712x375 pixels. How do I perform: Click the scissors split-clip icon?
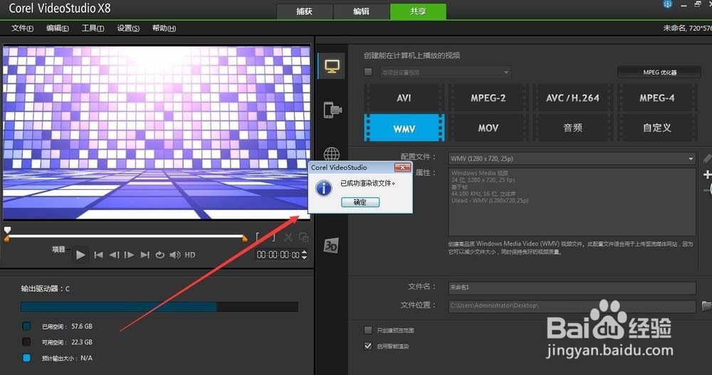288,237
